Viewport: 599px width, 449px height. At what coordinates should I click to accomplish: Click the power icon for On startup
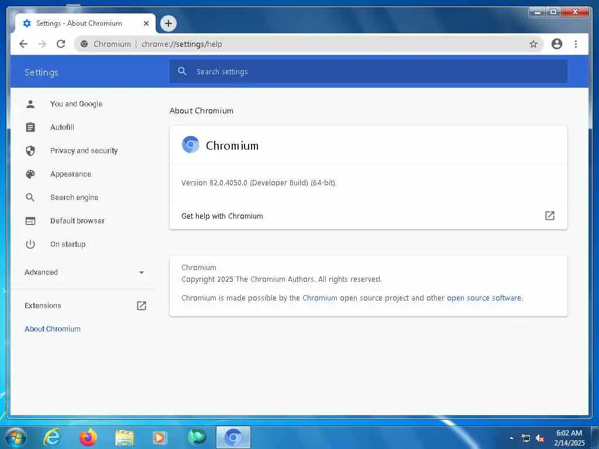[30, 244]
